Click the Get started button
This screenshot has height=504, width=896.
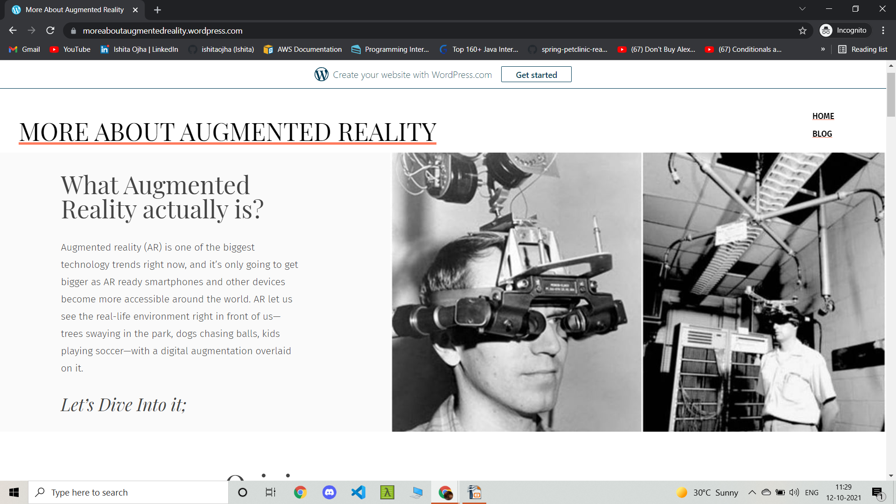click(x=536, y=75)
